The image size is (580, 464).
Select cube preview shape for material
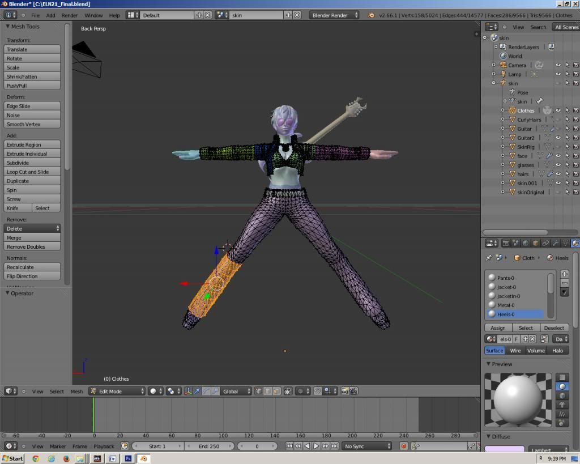(562, 395)
